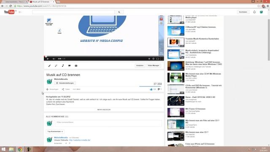Image resolution: width=270 pixels, height=152 pixels.
Task: Open File Explorer from taskbar
Action: coord(11,149)
